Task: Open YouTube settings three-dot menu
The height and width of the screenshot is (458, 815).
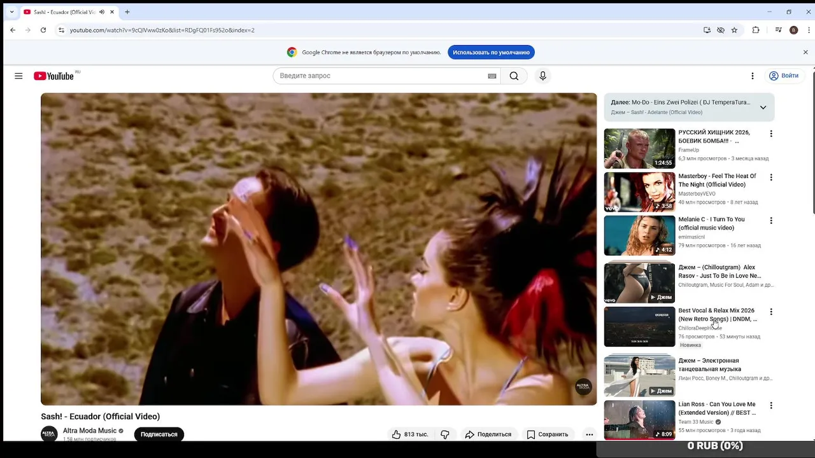Action: [752, 76]
